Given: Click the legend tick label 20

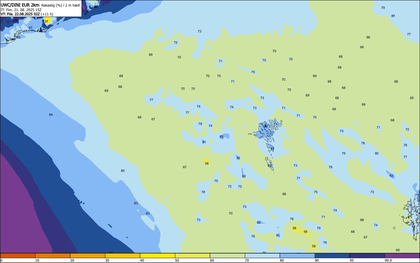Looking at the screenshot, I should [72, 260].
